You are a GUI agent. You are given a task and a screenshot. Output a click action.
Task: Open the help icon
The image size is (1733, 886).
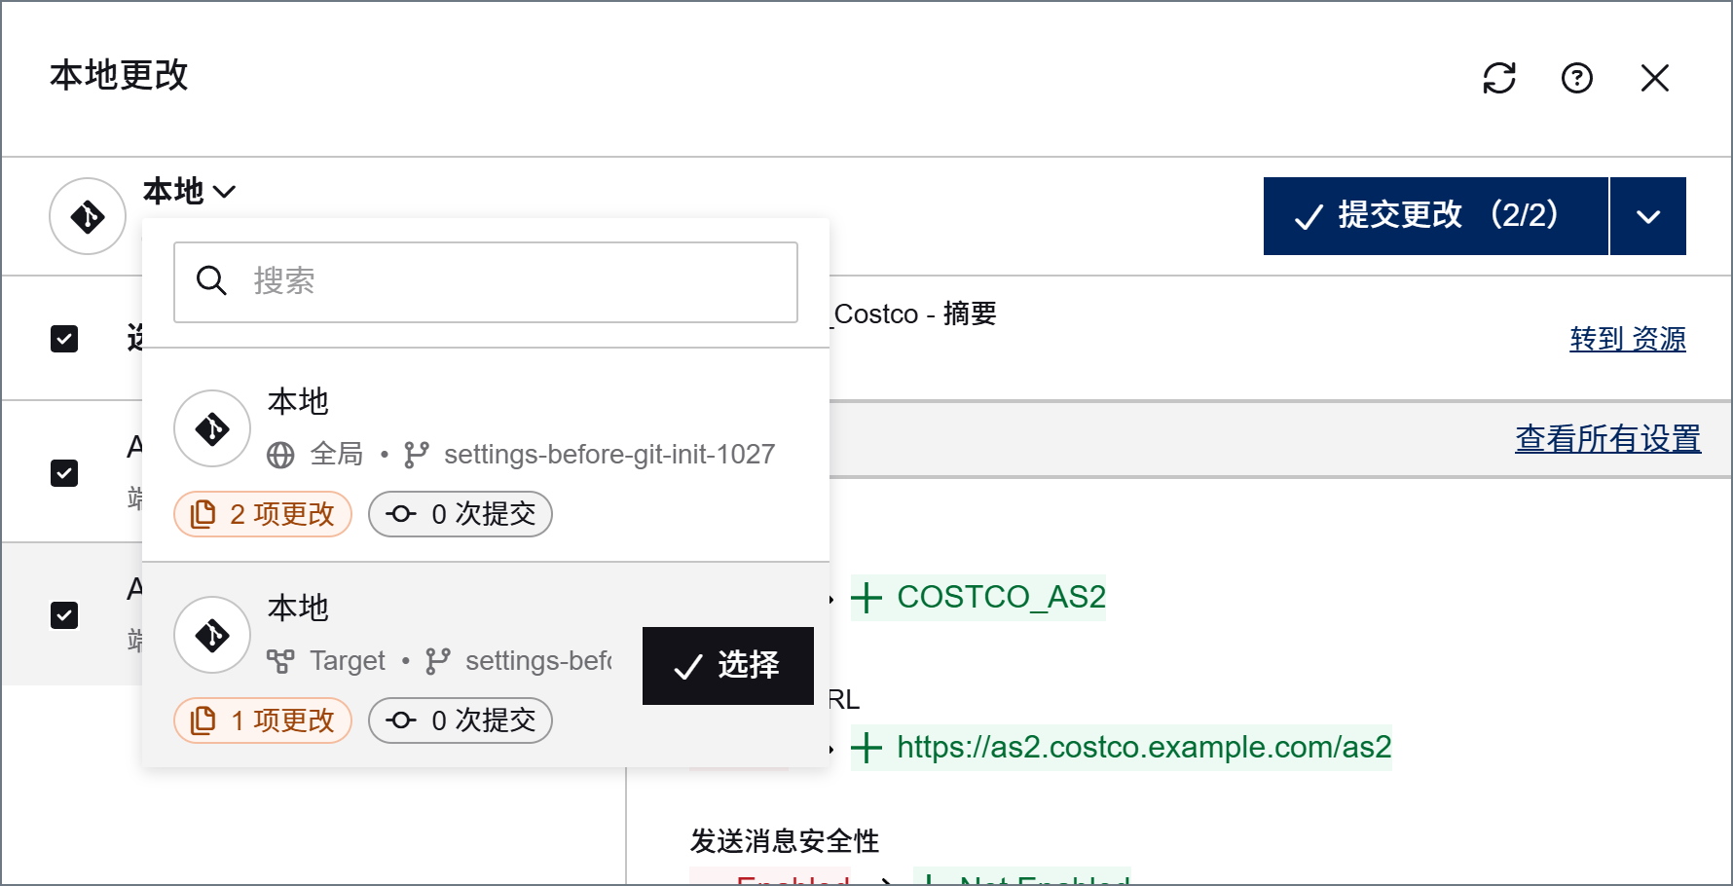click(1577, 78)
